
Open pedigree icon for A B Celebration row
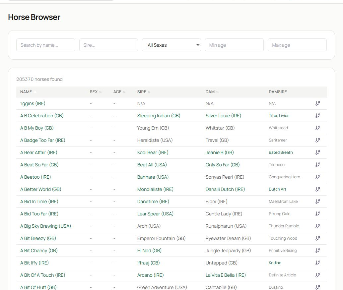tap(318, 116)
